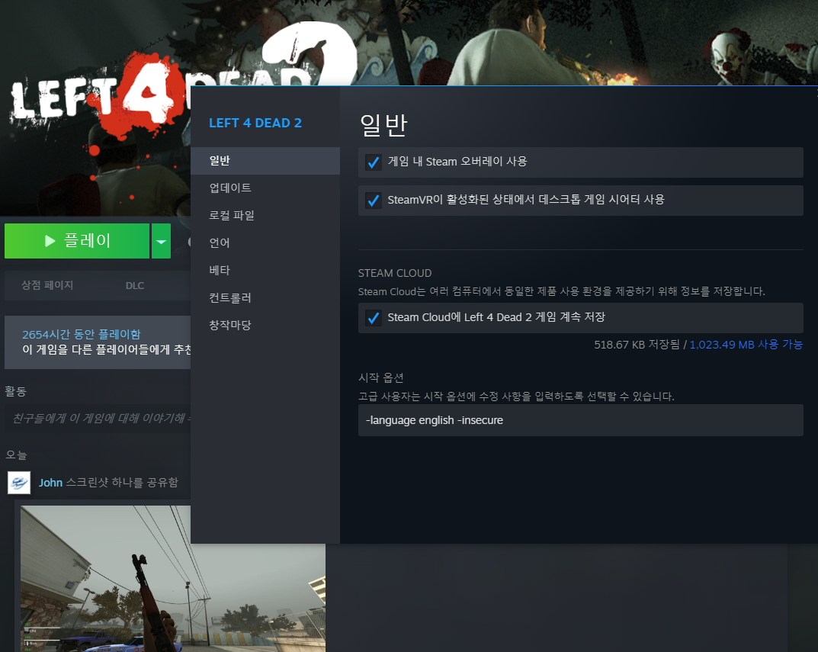Toggle the Steam Cloud 게임 계속 저장 checkbox

[x=373, y=318]
